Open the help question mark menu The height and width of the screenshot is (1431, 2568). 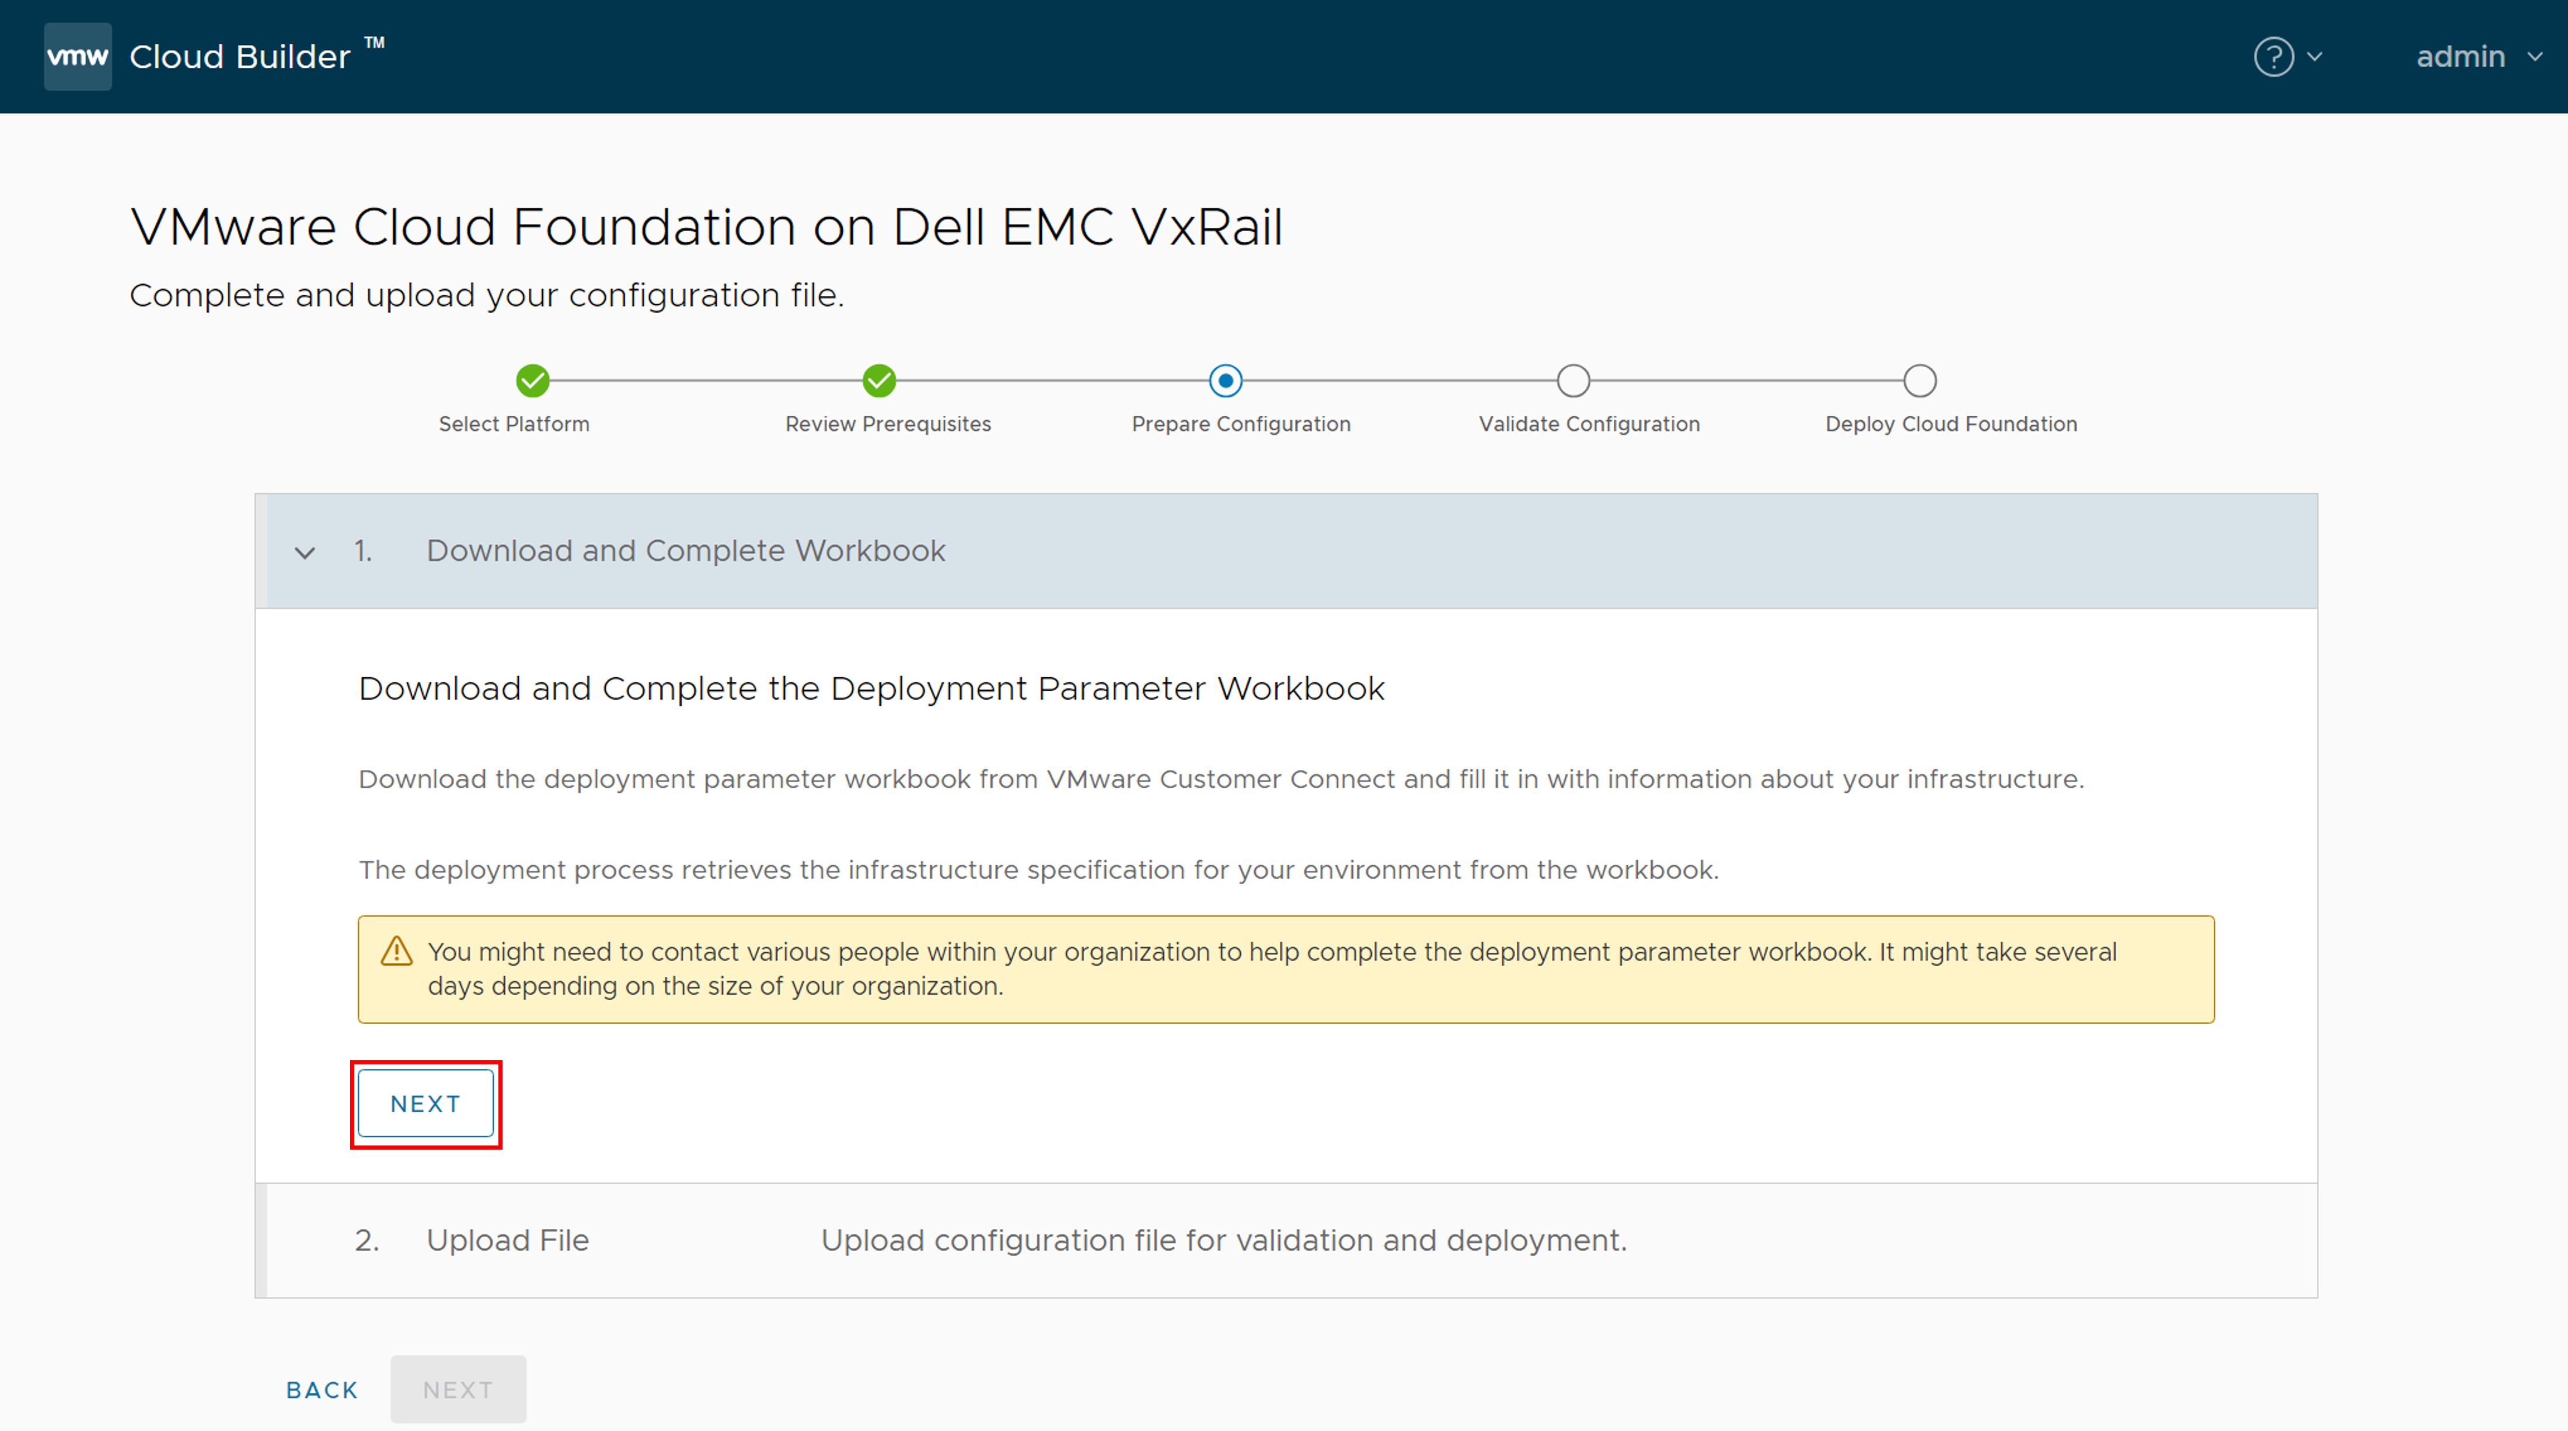pyautogui.click(x=2274, y=57)
